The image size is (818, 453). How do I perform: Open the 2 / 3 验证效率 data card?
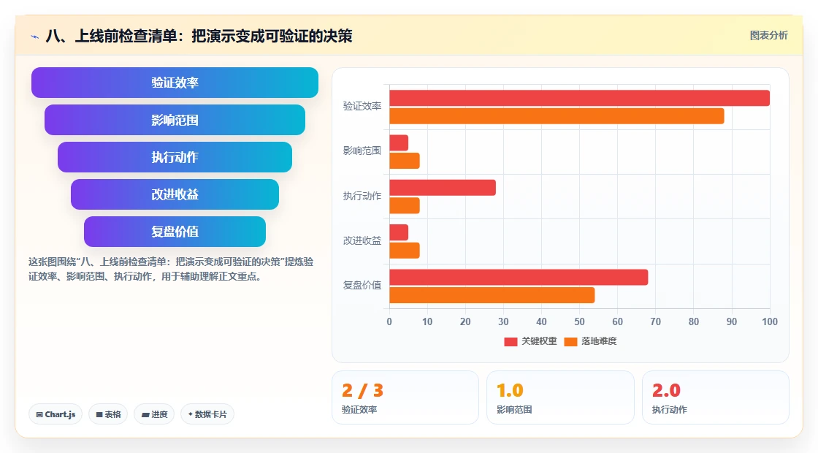click(x=405, y=397)
